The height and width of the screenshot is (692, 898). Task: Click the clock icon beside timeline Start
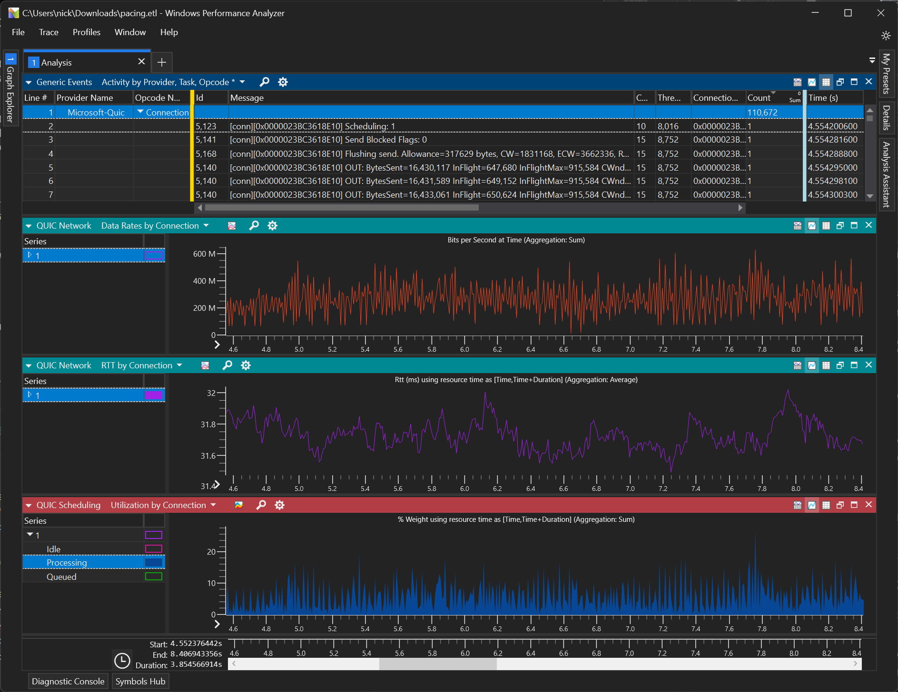coord(122,660)
